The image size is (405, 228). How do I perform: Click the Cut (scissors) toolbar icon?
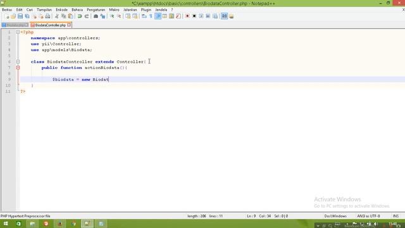56,16
